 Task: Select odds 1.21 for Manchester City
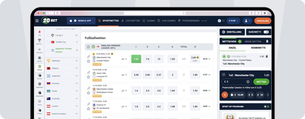coord(136,59)
